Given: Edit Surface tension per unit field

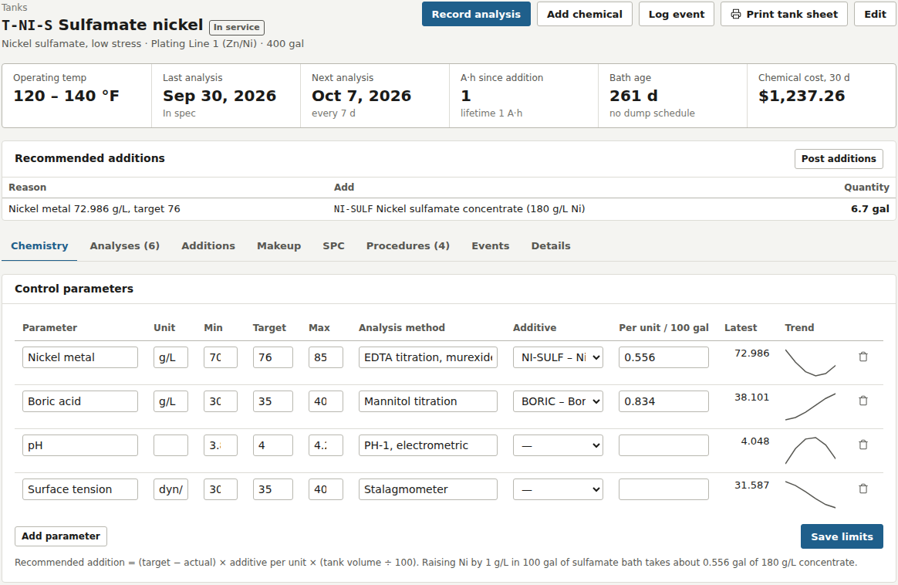Looking at the screenshot, I should (x=663, y=489).
